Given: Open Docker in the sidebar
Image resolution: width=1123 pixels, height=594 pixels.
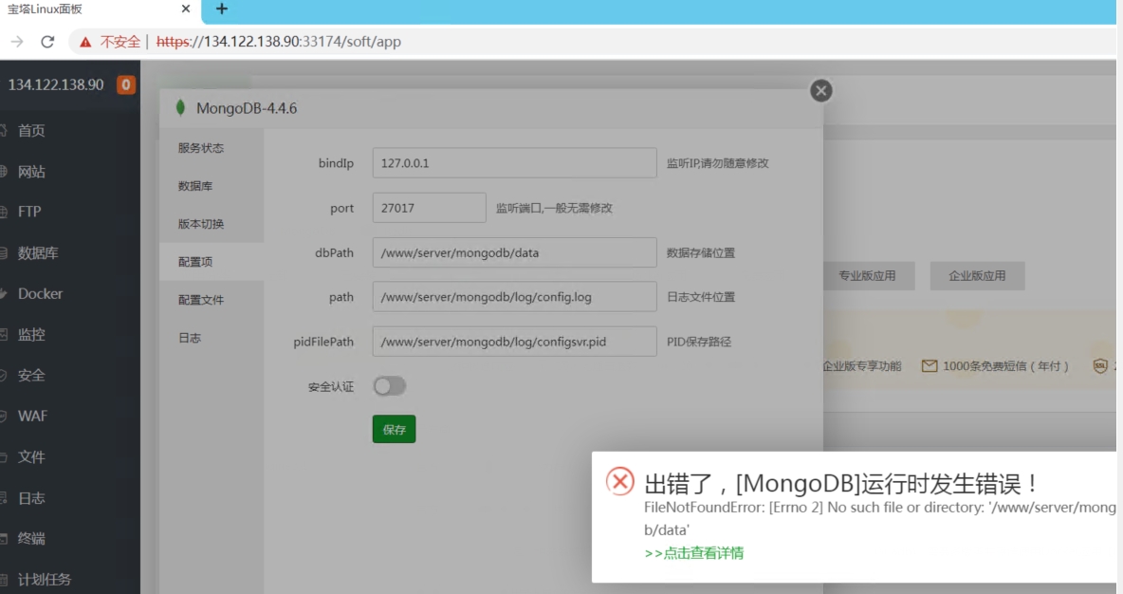Looking at the screenshot, I should click(40, 294).
